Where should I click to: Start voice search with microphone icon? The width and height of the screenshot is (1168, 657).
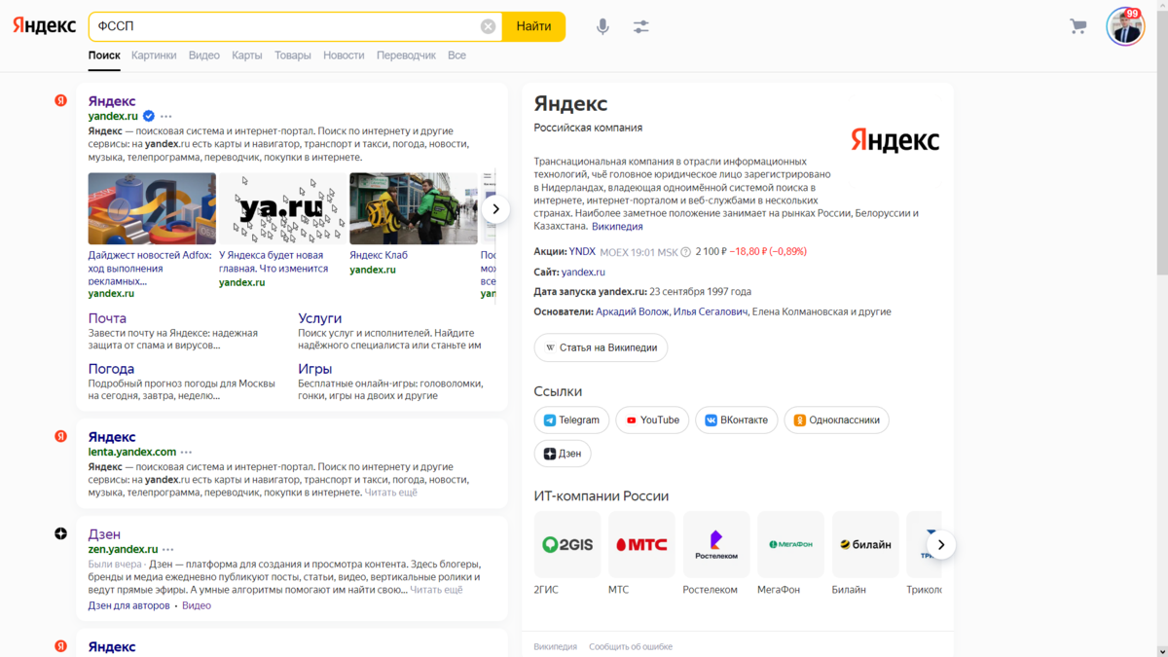coord(602,26)
